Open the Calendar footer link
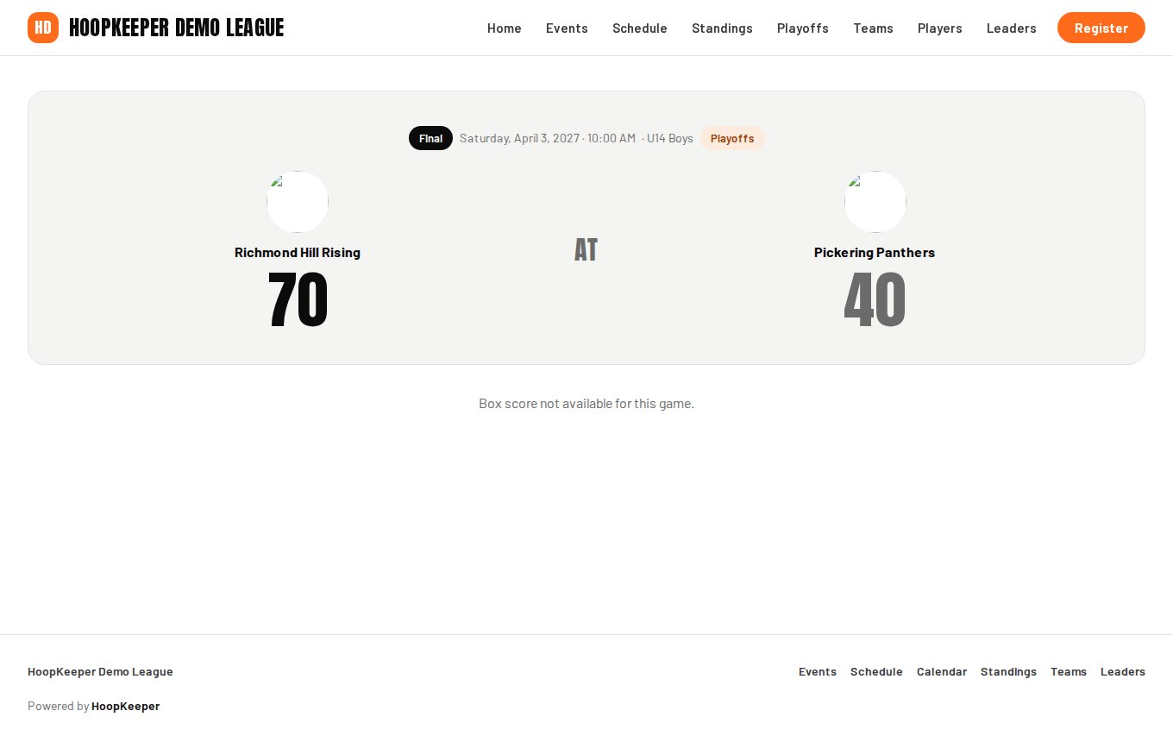Screen dimensions: 1173x742 point(942,671)
